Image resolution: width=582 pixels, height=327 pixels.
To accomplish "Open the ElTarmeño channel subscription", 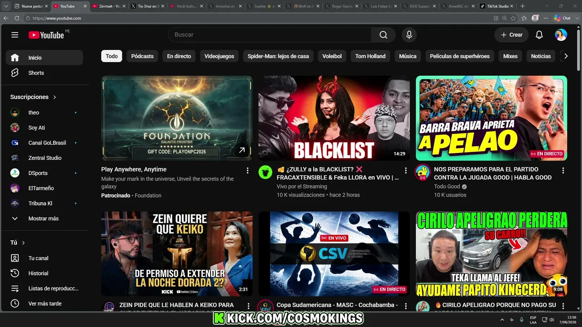I will 45,188.
